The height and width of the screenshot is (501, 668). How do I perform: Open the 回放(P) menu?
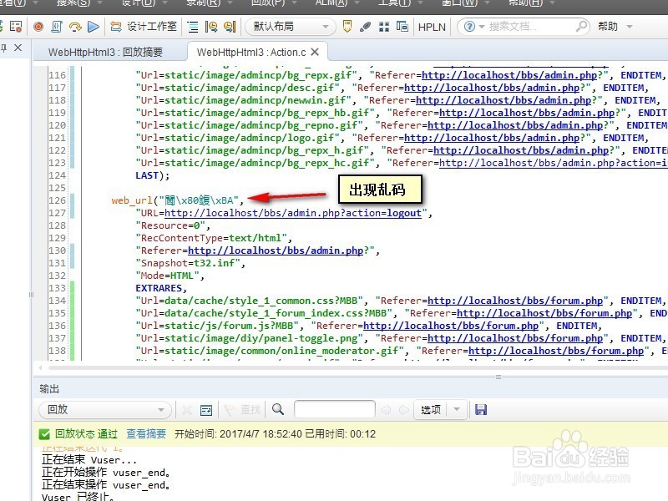click(272, 3)
